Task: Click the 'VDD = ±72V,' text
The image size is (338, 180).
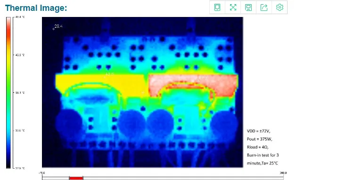Action: point(258,131)
